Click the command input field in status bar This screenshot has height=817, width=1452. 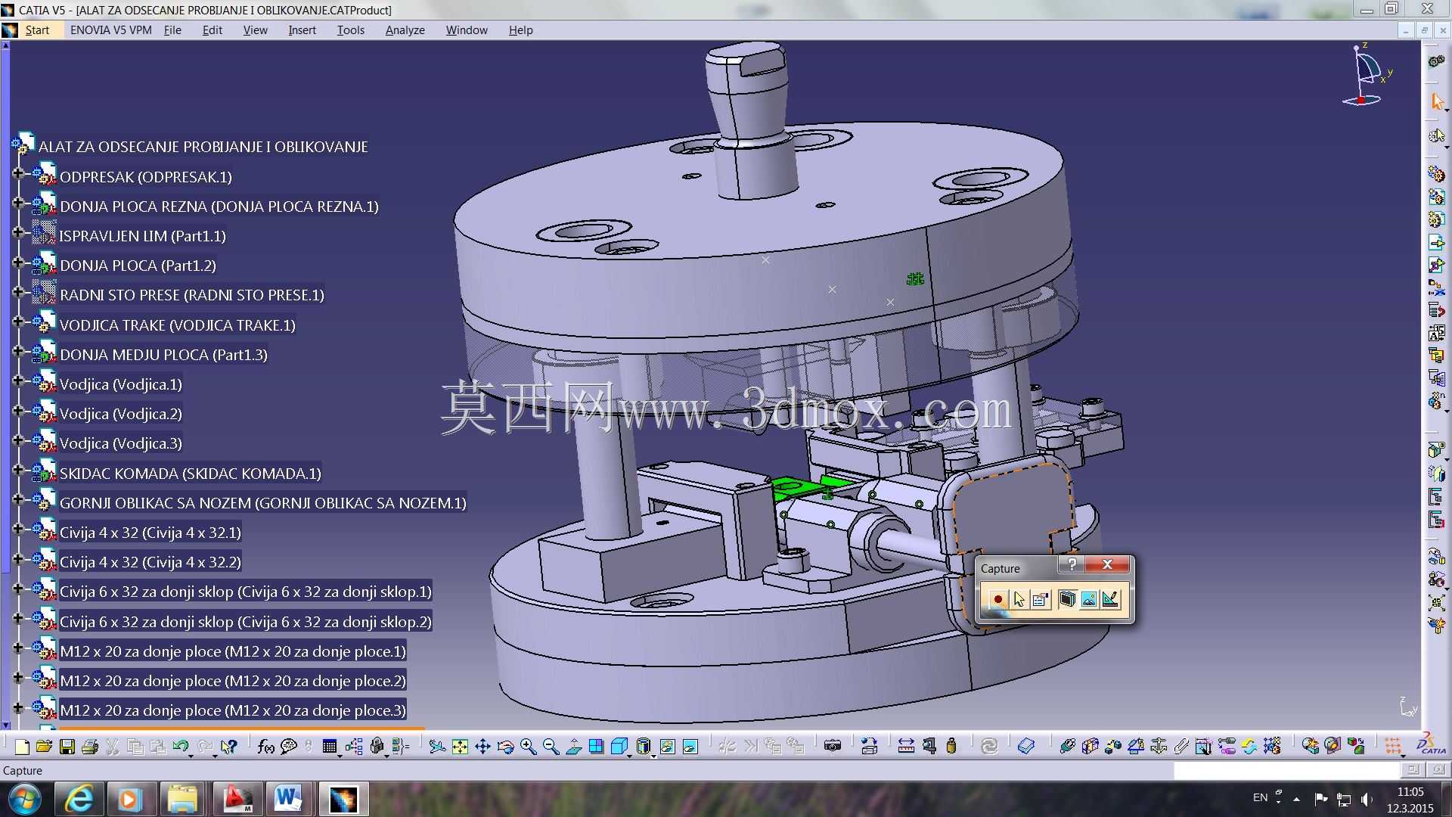click(x=1286, y=770)
